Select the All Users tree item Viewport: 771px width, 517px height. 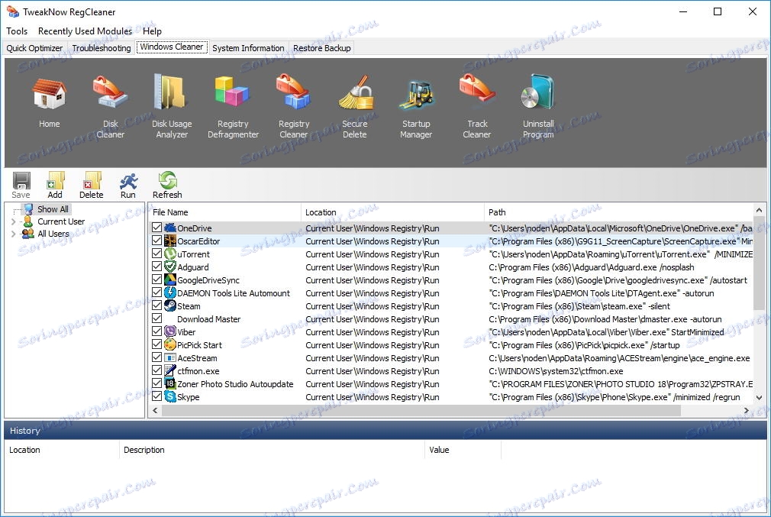click(53, 234)
